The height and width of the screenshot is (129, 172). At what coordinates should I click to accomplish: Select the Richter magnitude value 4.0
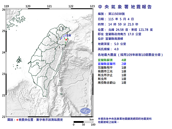(116, 49)
